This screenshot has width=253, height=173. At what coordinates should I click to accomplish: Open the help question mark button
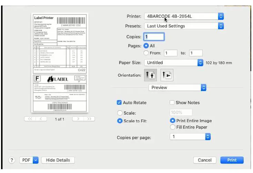point(12,160)
